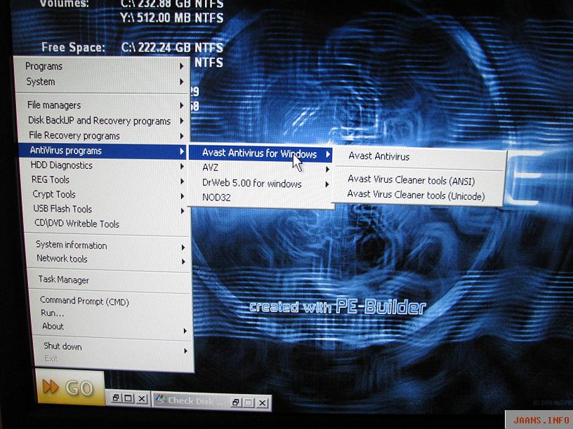Expand the Shut down submenu arrow
Screen dimensions: 573x429
point(185,351)
